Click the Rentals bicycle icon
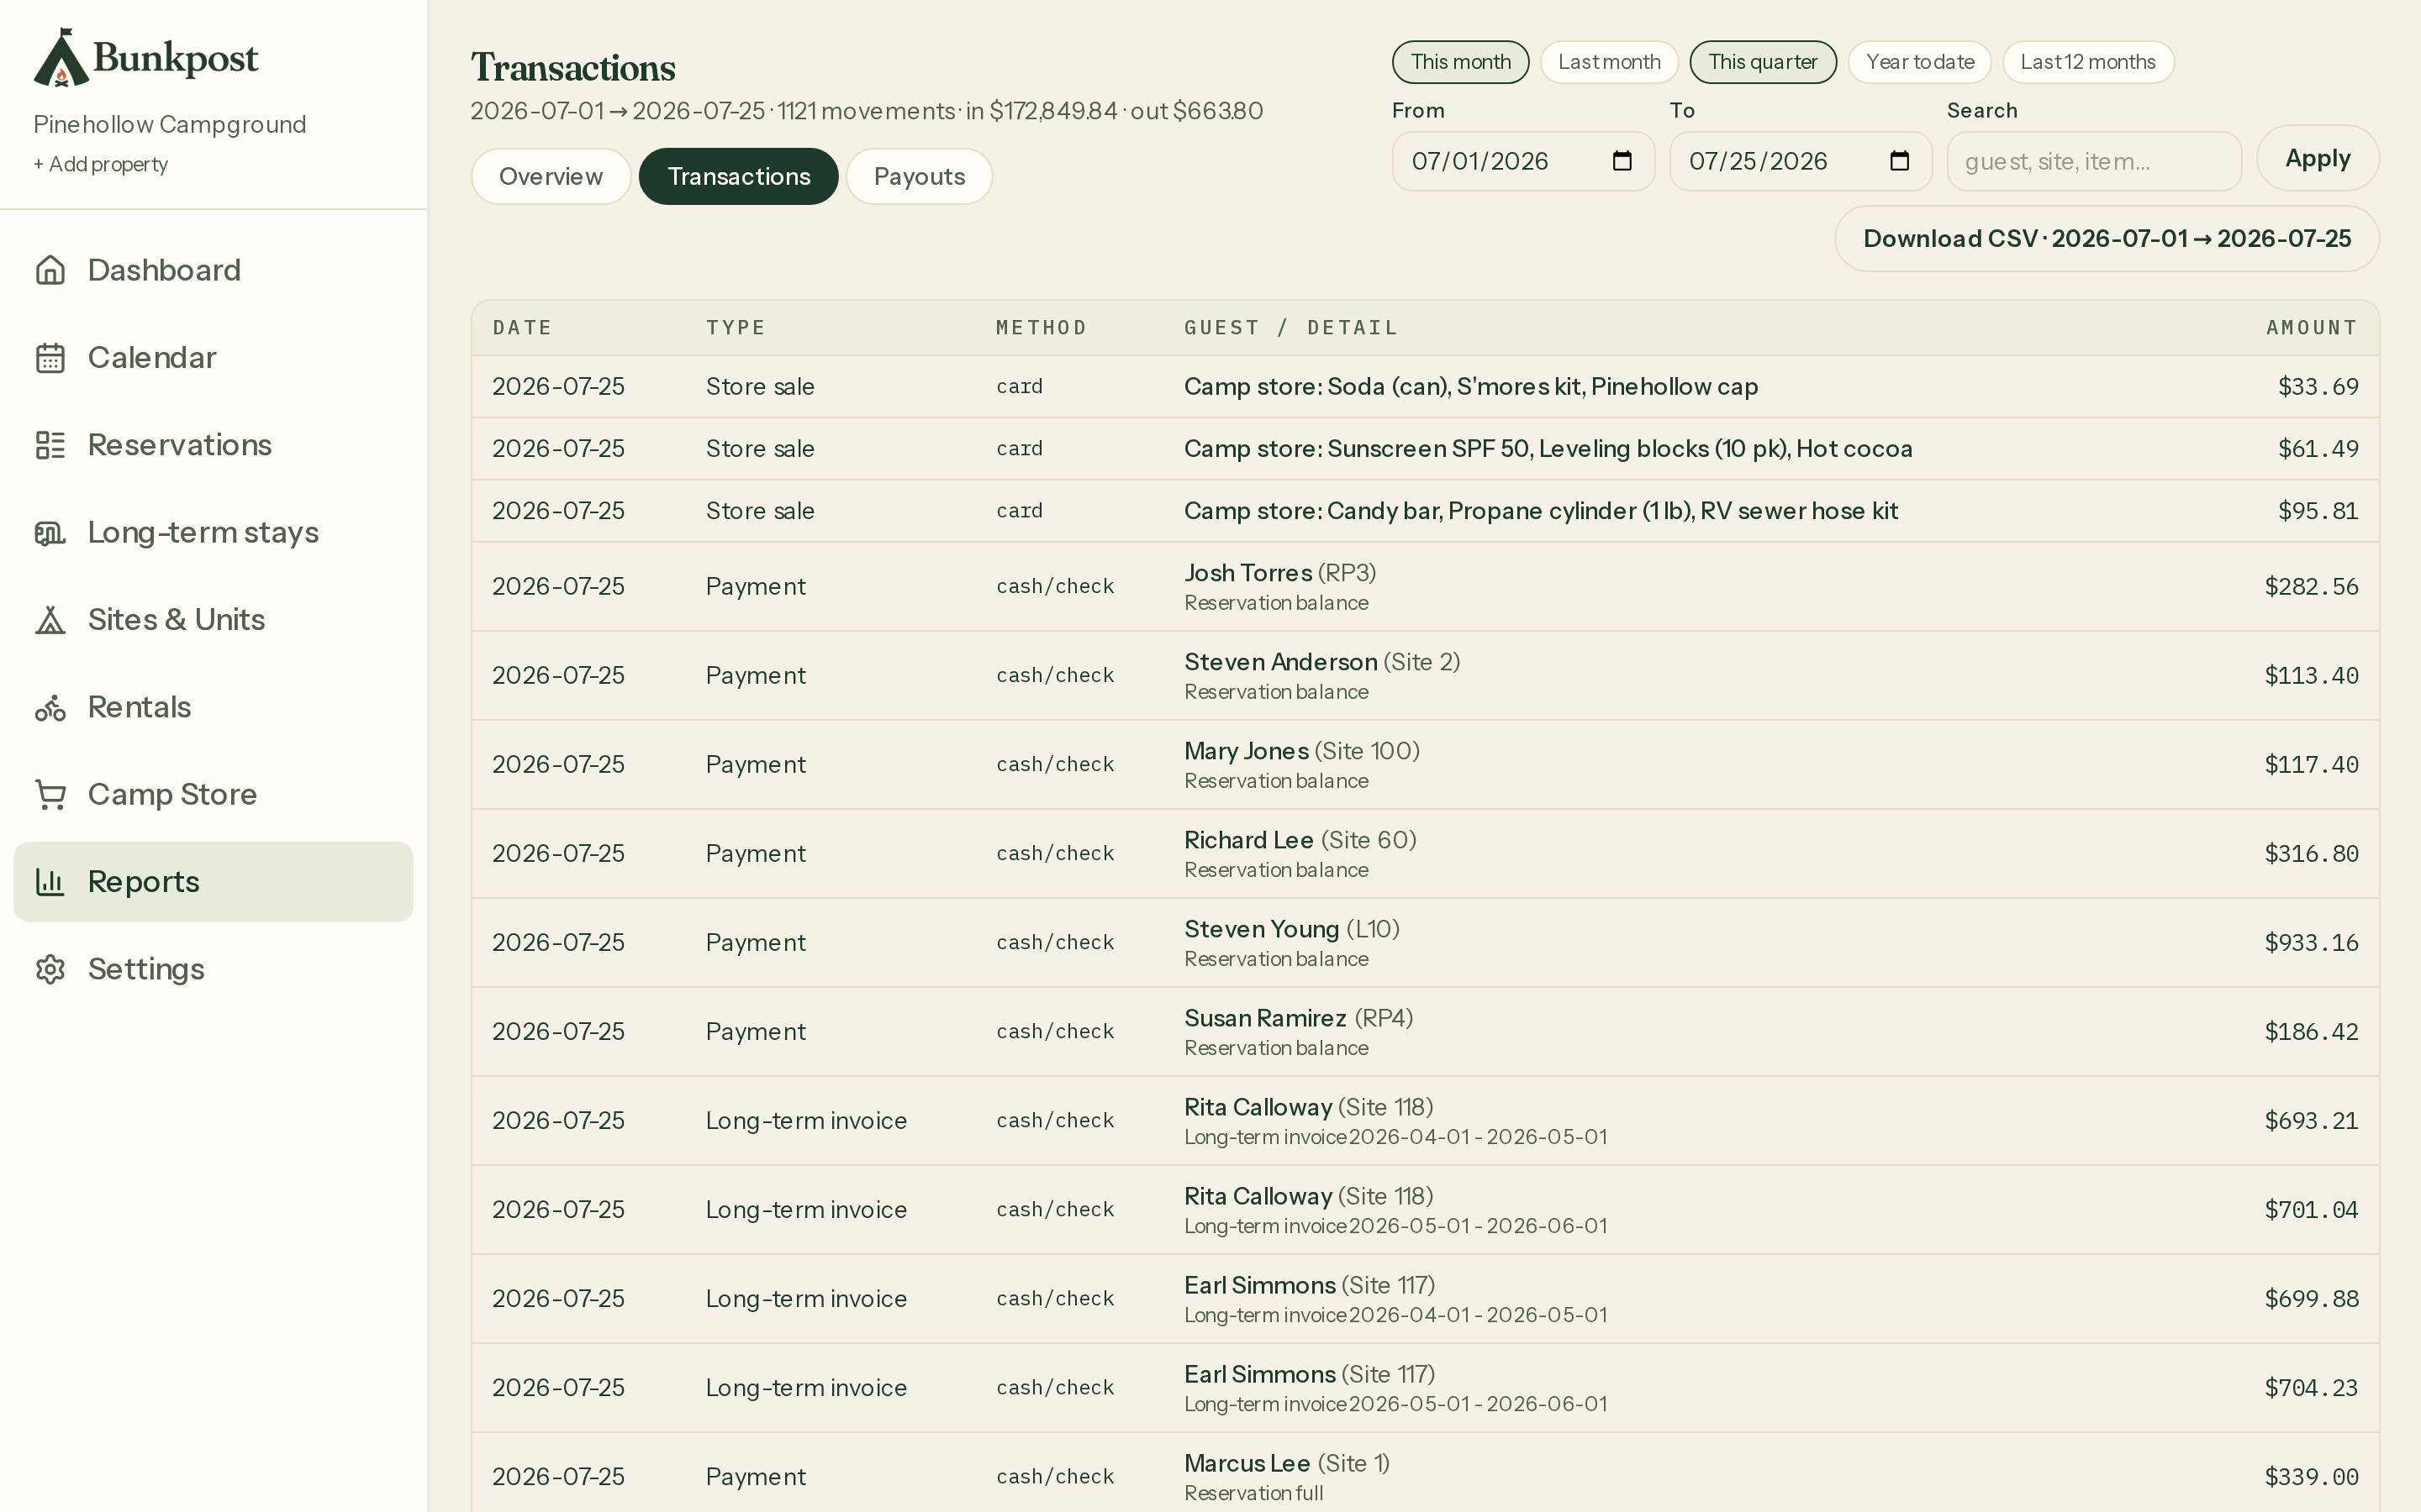The image size is (2421, 1512). pos(50,707)
